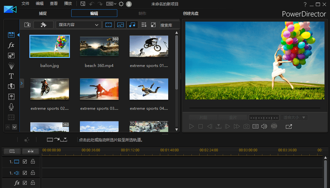330x188 pixels.
Task: Toggle the audio track 1 checkbox
Action: click(25, 173)
